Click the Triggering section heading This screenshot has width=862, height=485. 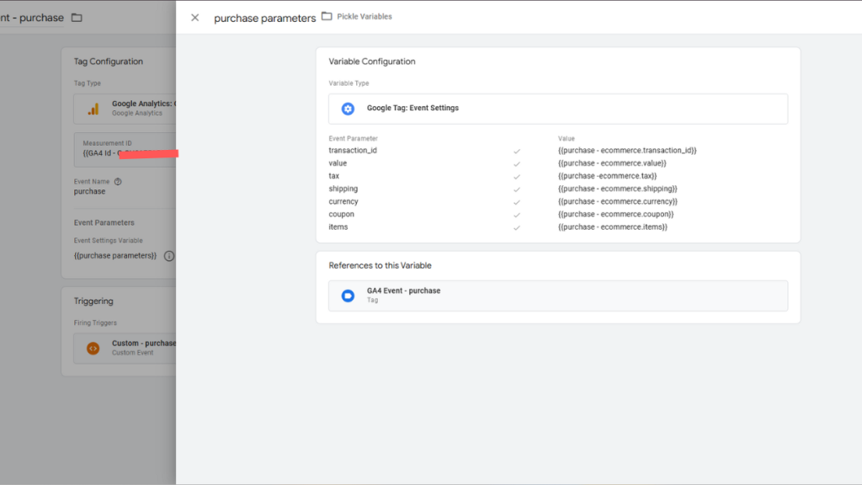pos(93,301)
